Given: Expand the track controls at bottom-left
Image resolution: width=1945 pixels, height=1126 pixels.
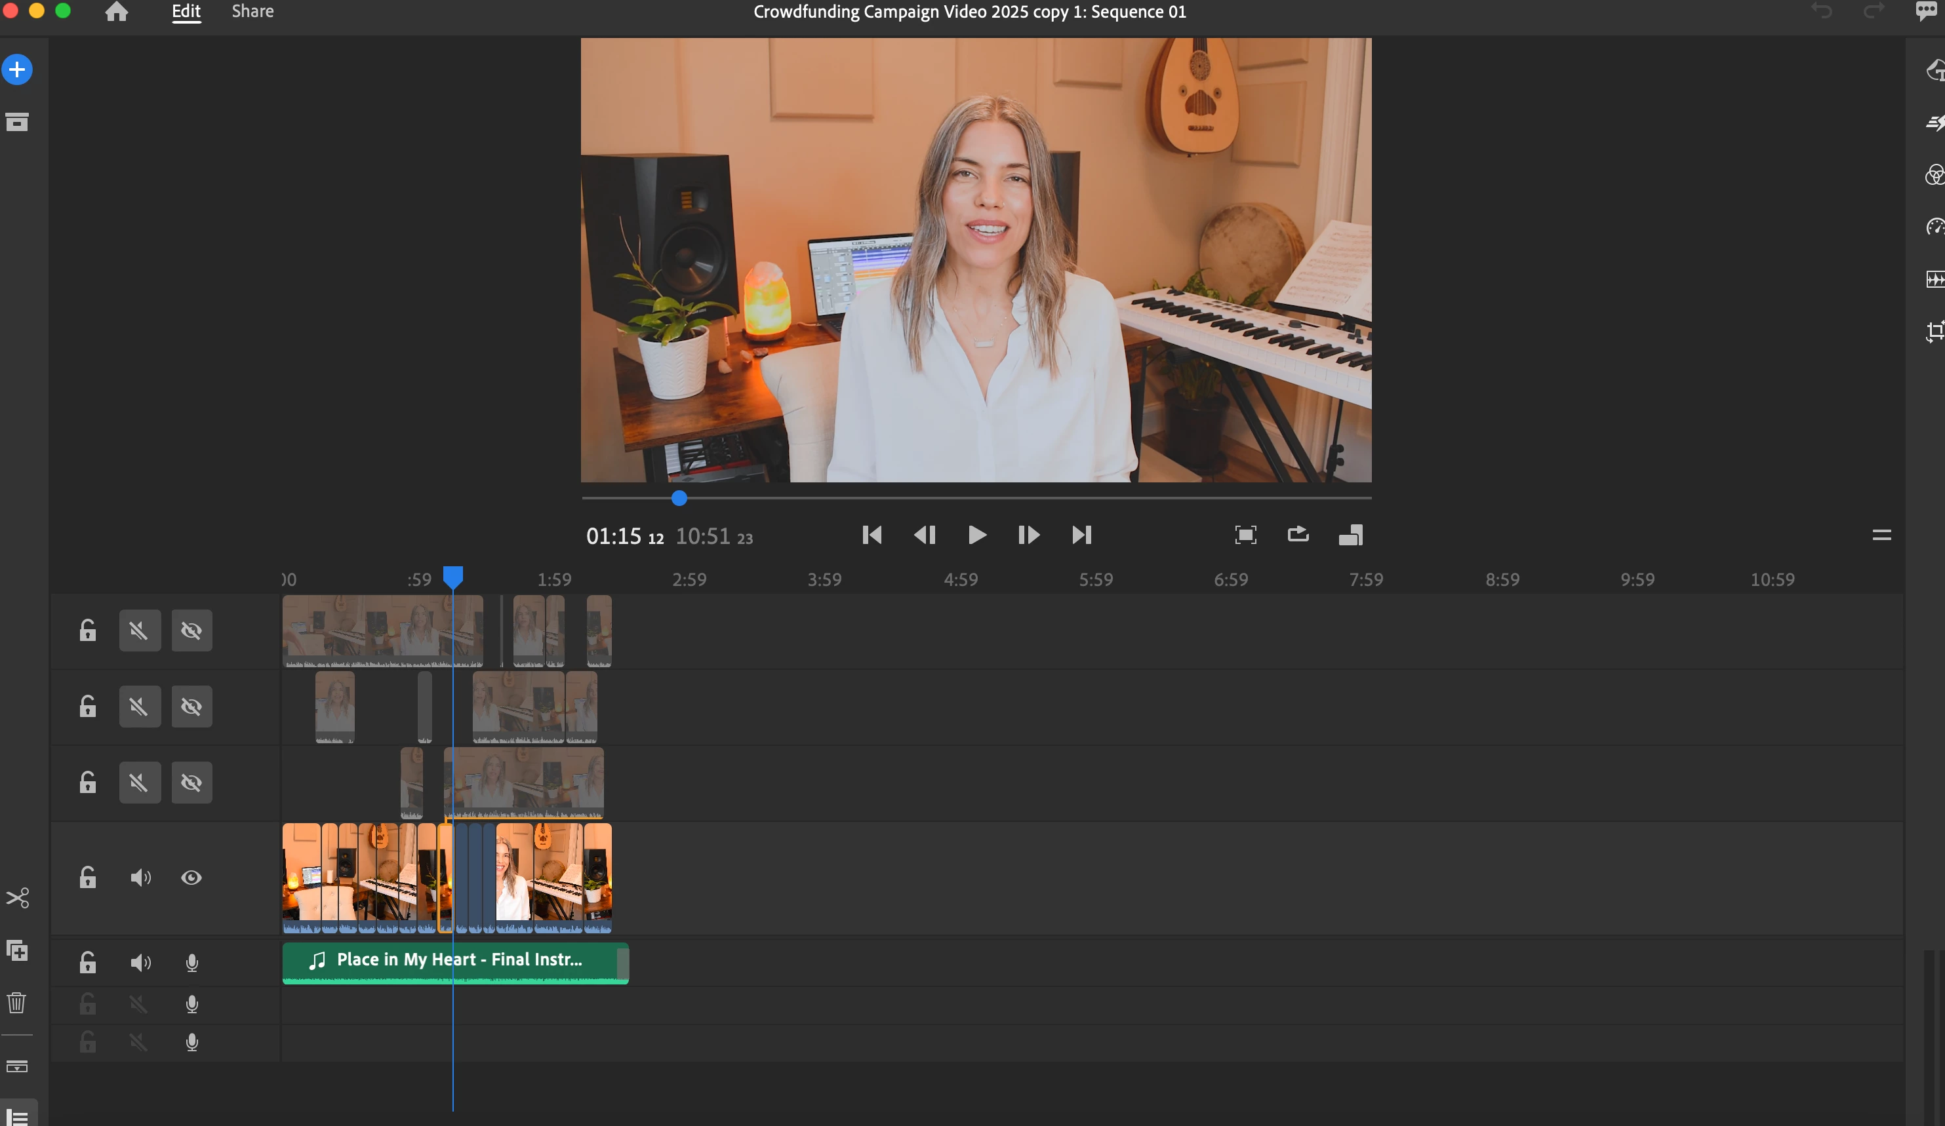Looking at the screenshot, I should click(x=17, y=1116).
